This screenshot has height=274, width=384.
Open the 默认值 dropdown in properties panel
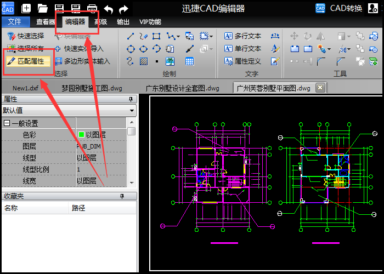(132, 110)
